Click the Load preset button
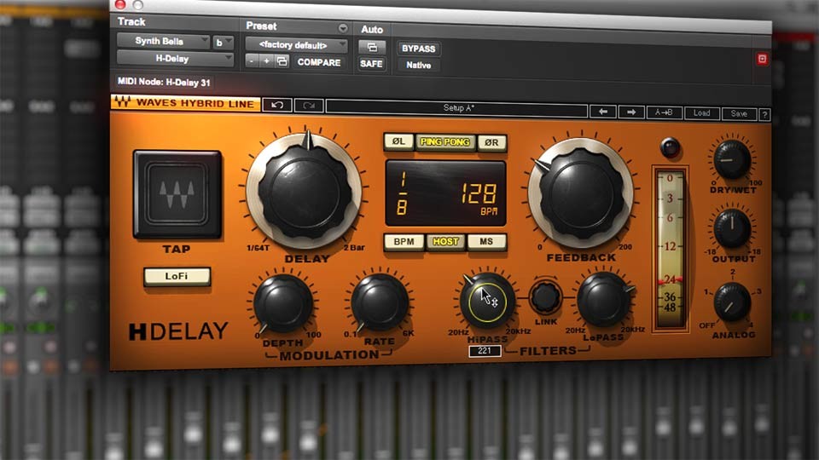The height and width of the screenshot is (460, 819). [701, 113]
